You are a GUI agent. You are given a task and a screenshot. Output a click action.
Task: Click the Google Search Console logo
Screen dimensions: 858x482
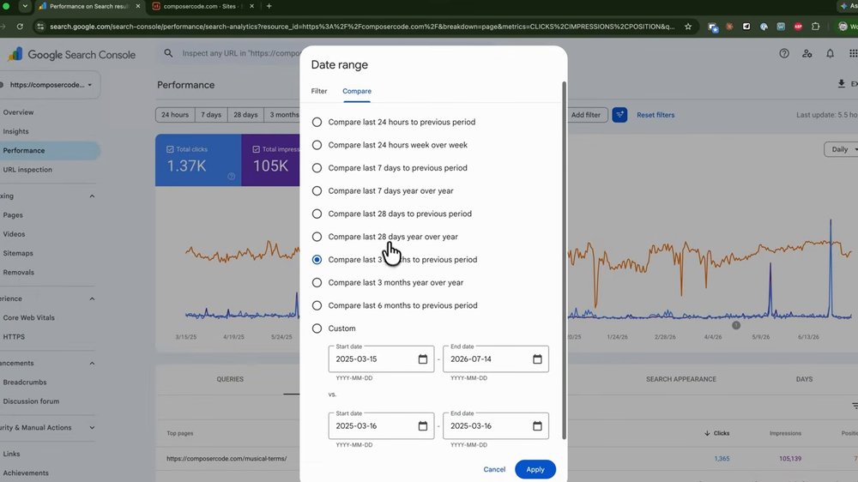[72, 55]
